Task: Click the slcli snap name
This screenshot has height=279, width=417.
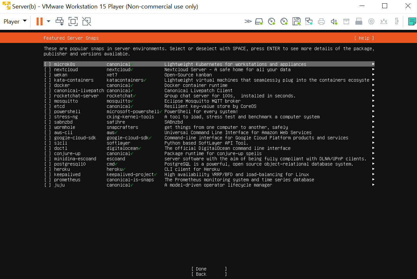Action: point(61,143)
